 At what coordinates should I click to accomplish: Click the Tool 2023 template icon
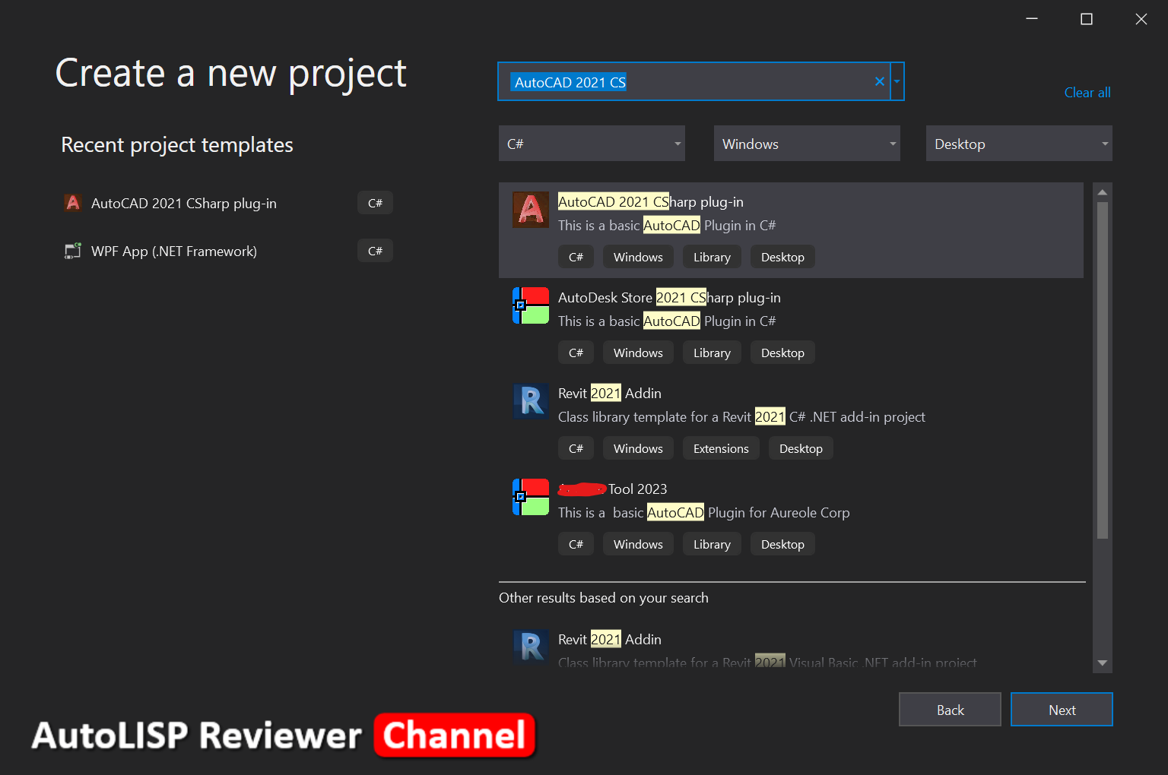pyautogui.click(x=531, y=497)
